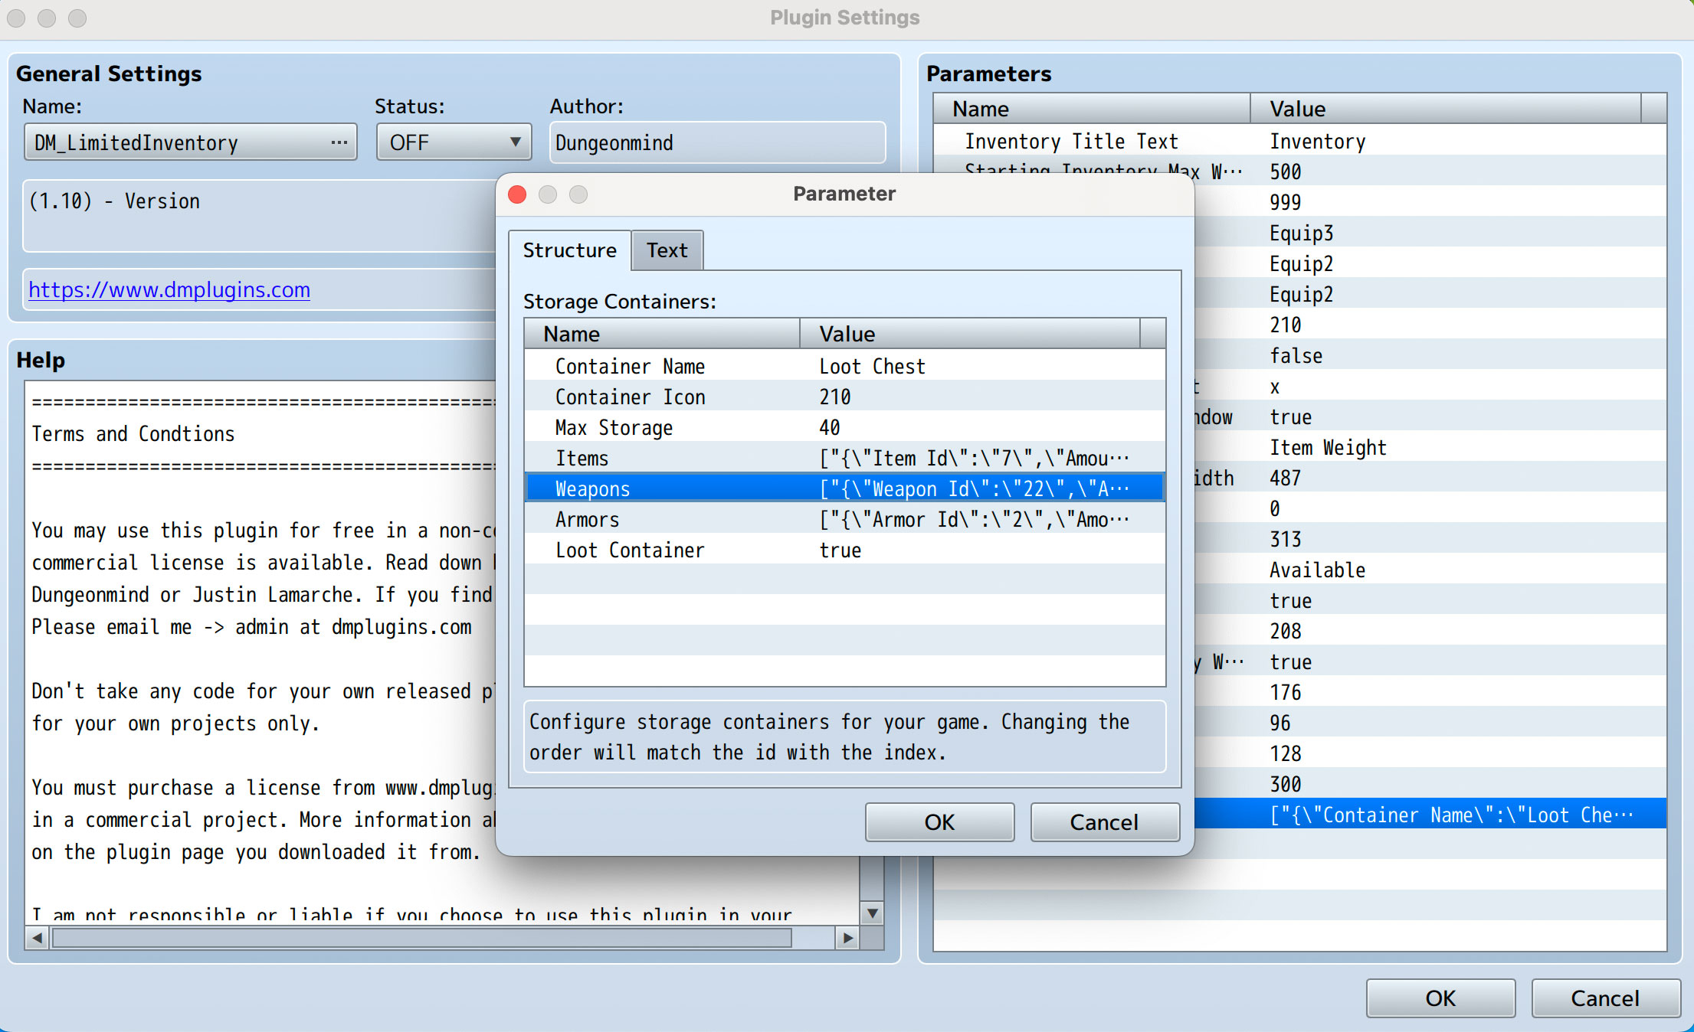Click Help horizontal scrollbar left arrow
Screen dimensions: 1694x1032
37,938
